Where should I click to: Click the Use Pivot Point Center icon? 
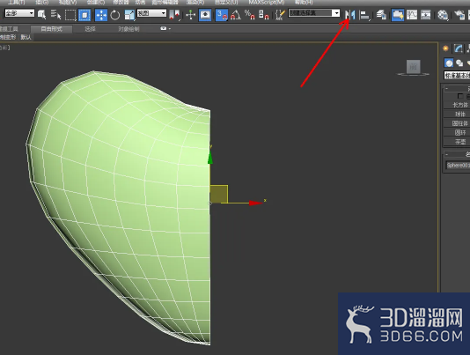tap(174, 15)
